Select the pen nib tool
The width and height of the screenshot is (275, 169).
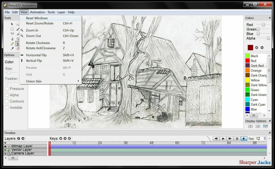point(12,39)
